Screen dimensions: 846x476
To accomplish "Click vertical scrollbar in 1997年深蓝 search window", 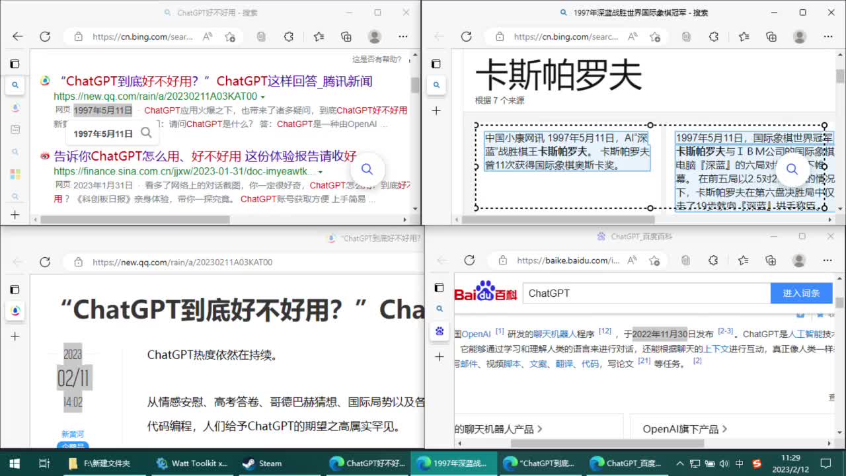I will [x=840, y=76].
